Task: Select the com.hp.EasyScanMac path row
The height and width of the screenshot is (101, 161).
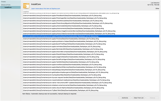Action: [91, 75]
